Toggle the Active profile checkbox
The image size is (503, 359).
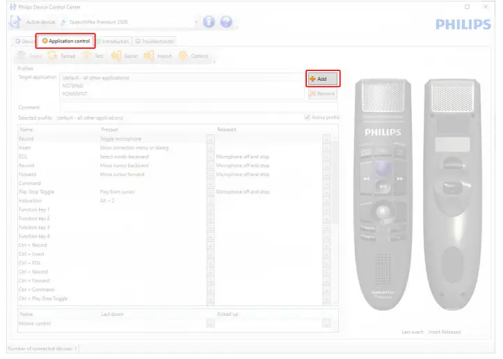click(x=308, y=118)
